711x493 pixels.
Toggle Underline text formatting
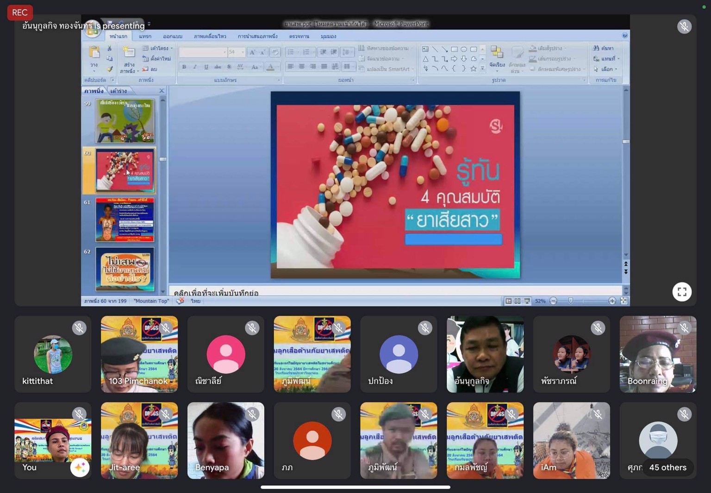tap(206, 67)
